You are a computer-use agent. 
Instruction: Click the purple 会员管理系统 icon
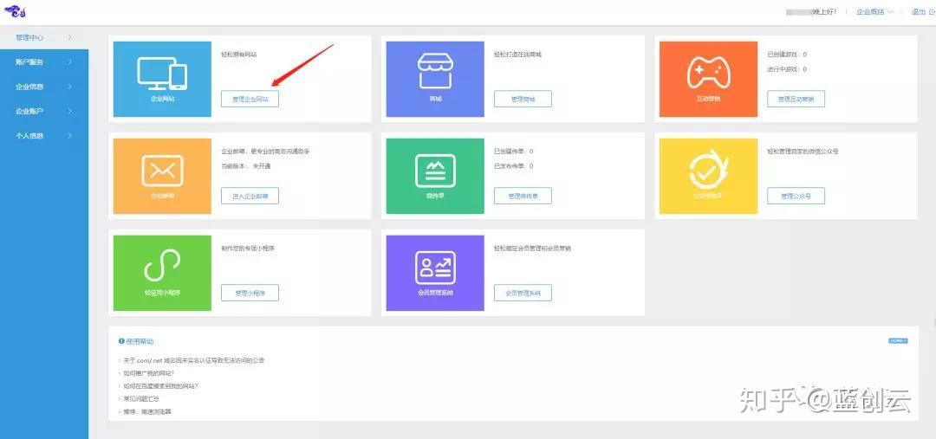coord(435,268)
